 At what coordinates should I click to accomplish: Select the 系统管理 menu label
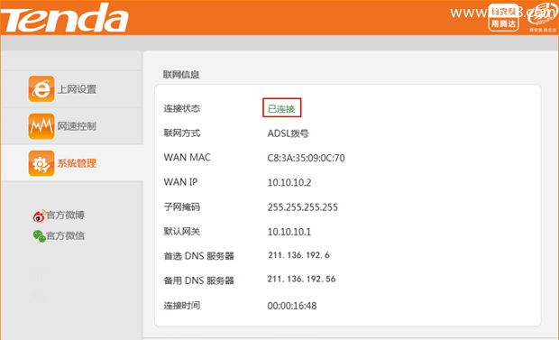tap(77, 163)
